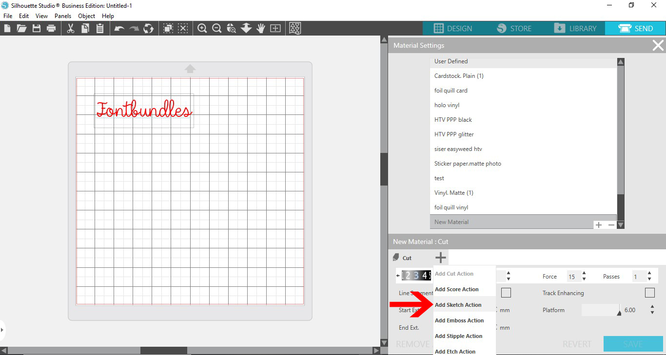
Task: Click the Deselect All icon
Action: point(183,29)
